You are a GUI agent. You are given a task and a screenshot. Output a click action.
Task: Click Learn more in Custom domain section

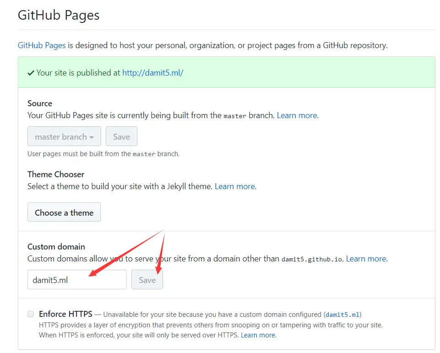pos(366,259)
